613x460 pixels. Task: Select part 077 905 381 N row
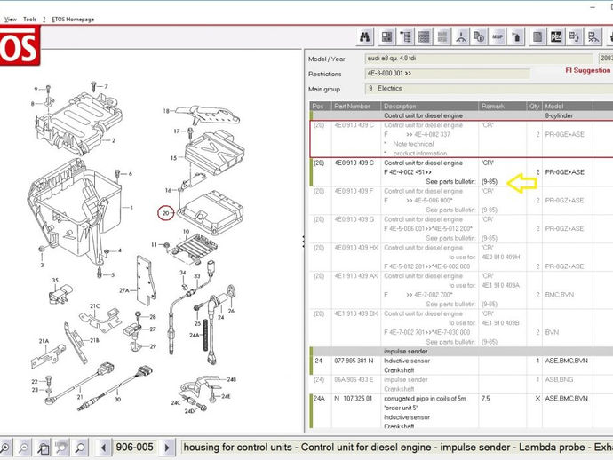(461, 365)
